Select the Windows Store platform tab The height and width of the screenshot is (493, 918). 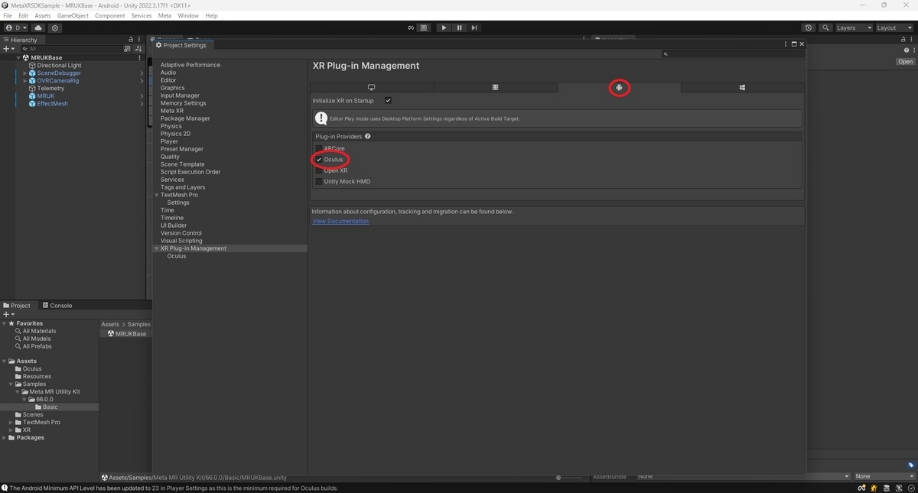pos(742,88)
